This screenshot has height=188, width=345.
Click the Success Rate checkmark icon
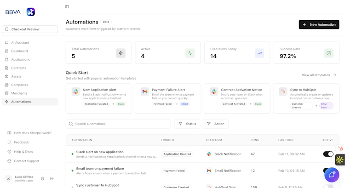pyautogui.click(x=328, y=53)
